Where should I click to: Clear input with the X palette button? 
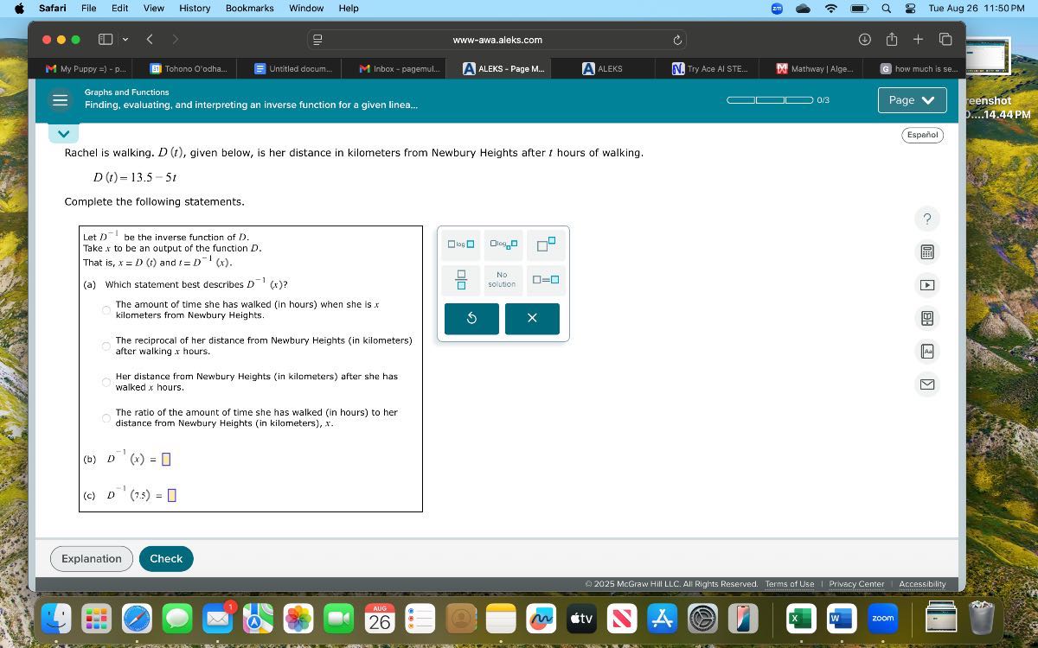(532, 319)
